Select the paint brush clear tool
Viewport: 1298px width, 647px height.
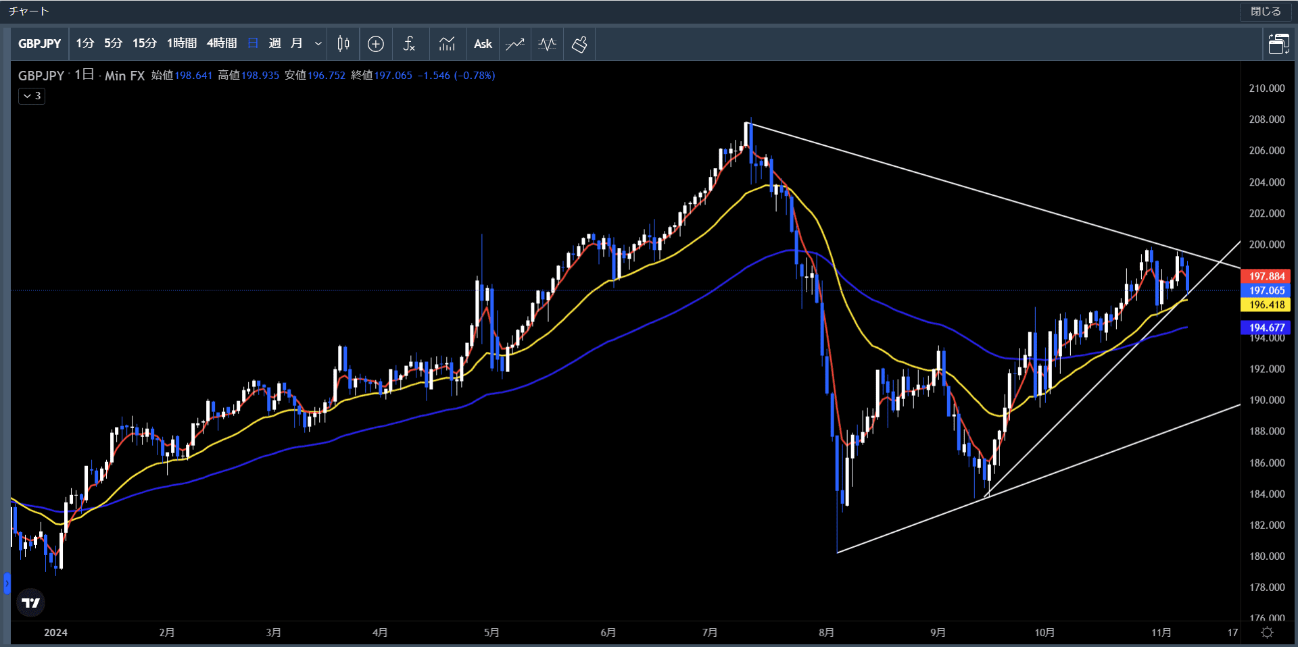tap(579, 44)
